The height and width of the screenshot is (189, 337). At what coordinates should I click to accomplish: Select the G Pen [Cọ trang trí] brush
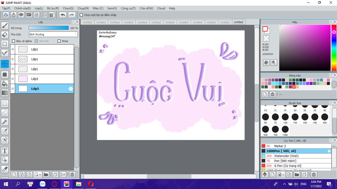point(296,166)
